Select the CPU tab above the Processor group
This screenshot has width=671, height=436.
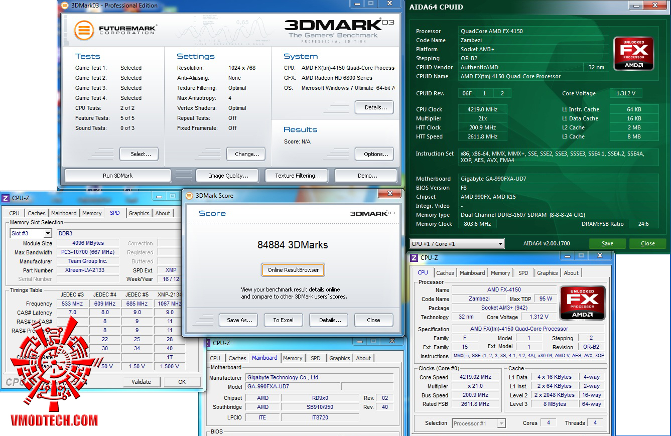[423, 272]
